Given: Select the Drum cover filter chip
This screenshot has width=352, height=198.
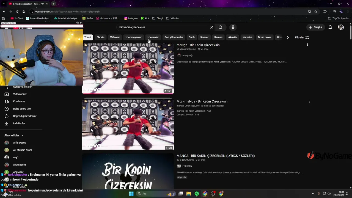Looking at the screenshot, I should (265, 37).
